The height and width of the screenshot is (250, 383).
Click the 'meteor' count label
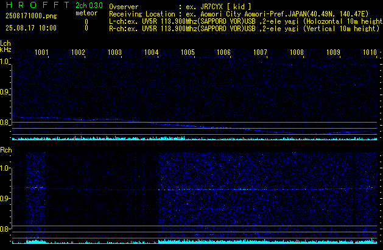86,13
